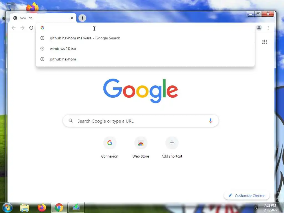Open a new tab with the plus button
The width and height of the screenshot is (284, 213).
coord(82,18)
